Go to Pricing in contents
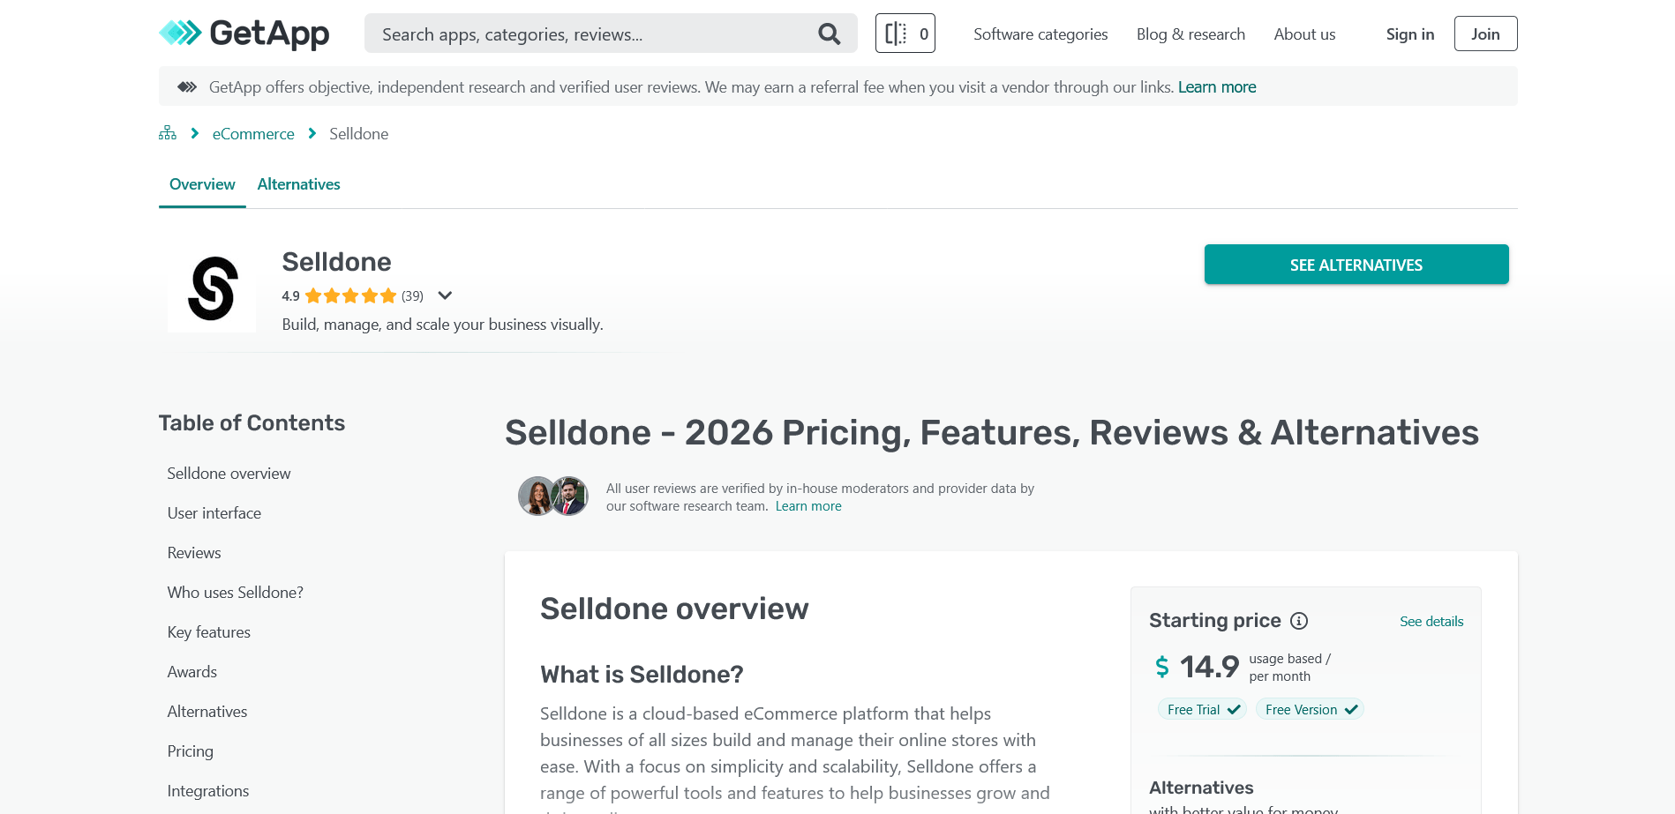The height and width of the screenshot is (814, 1675). (x=191, y=751)
